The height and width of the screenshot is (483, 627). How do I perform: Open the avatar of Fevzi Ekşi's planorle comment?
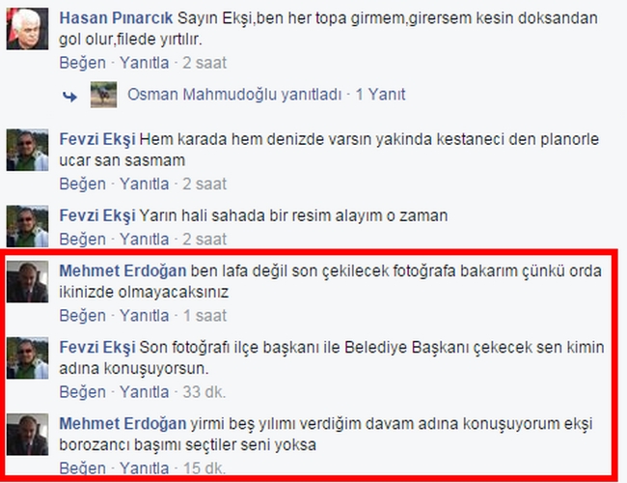coord(27,150)
